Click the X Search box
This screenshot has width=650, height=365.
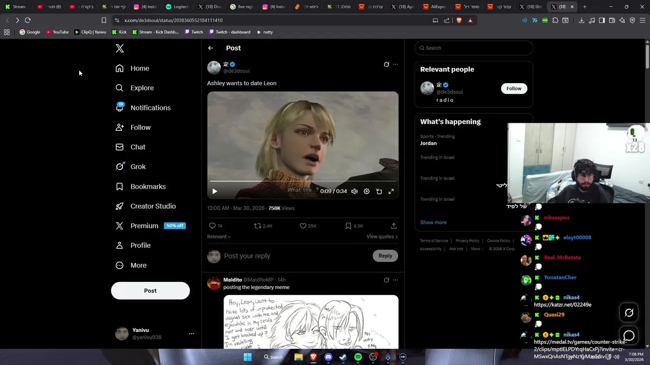point(474,48)
